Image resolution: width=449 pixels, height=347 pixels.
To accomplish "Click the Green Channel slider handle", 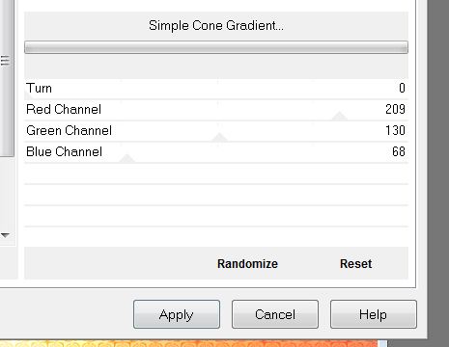I will (x=219, y=137).
